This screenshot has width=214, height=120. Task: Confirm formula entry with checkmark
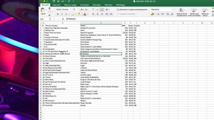(x=59, y=19)
